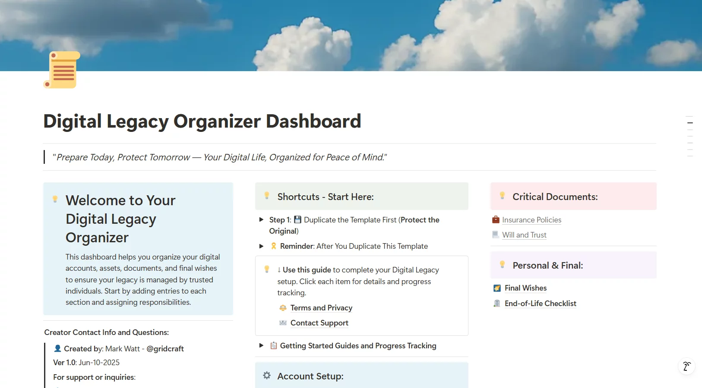Open the Final Wishes page
The image size is (702, 388).
pos(525,288)
